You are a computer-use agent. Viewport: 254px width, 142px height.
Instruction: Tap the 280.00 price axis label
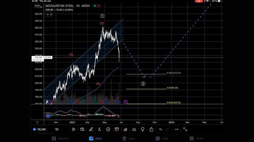point(38,28)
